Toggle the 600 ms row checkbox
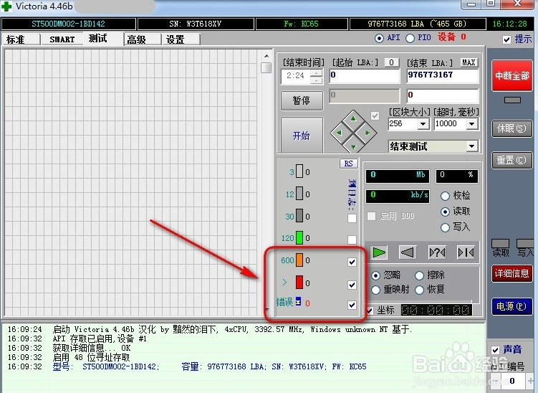Image resolution: width=538 pixels, height=393 pixels. (x=352, y=262)
